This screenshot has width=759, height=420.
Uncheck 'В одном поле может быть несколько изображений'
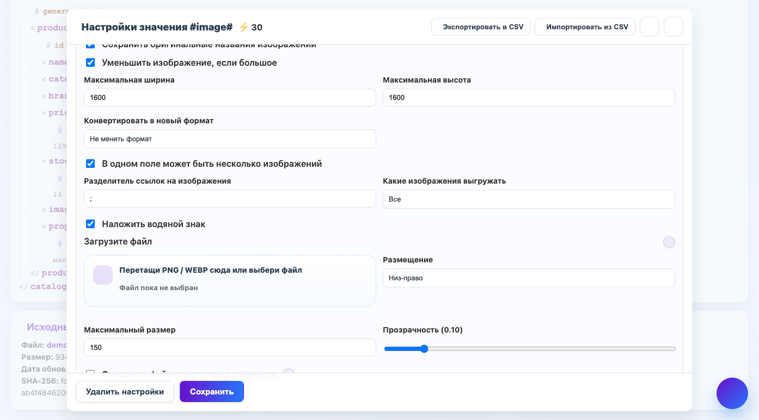90,164
